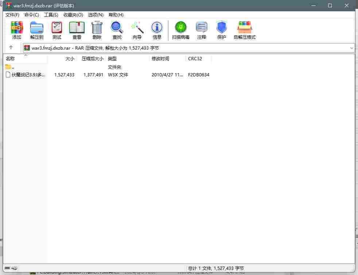Click the CRC value F2DB0634

(x=198, y=75)
